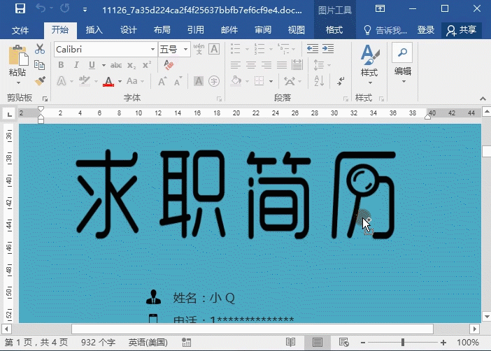Screen dimensions: 491x351
Task: Increase paragraph indent
Action: click(x=328, y=48)
